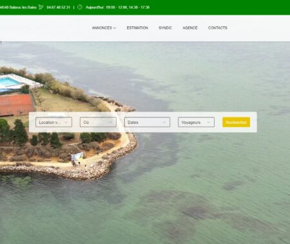Click today's opening hours text
The width and height of the screenshot is (290, 244).
(117, 7)
